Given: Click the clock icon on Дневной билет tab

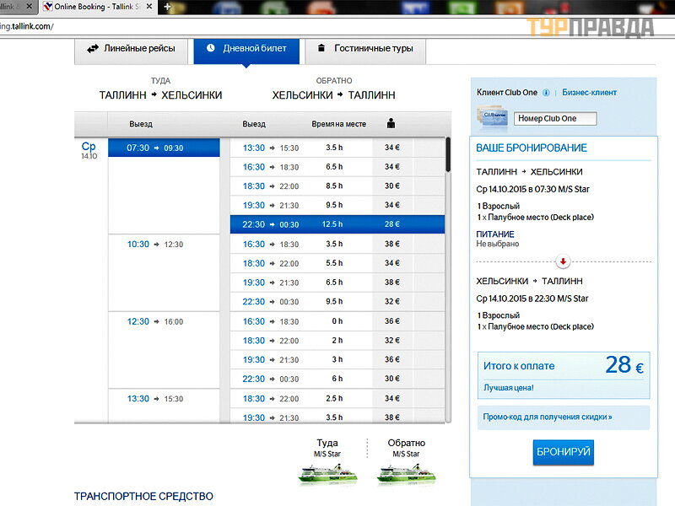Looking at the screenshot, I should point(210,49).
